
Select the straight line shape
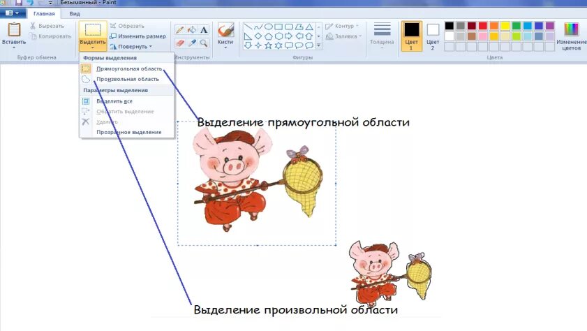pyautogui.click(x=248, y=27)
